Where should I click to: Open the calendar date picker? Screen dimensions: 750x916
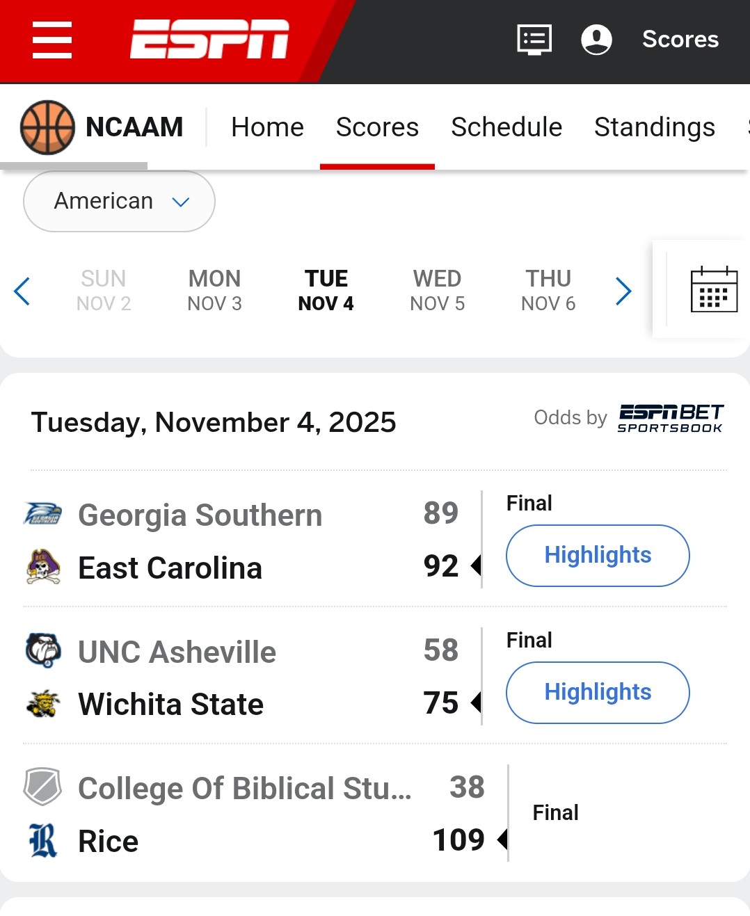(x=714, y=289)
